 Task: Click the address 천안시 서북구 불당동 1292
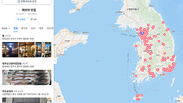click(18, 39)
